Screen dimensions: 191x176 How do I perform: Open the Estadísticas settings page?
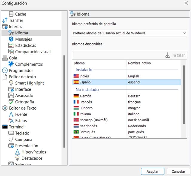(x=26, y=45)
